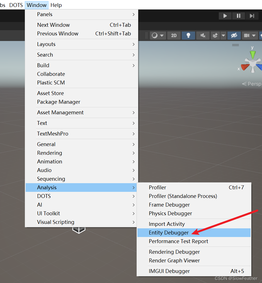Click the green Y axis gizmo cone
This screenshot has width=262, height=283.
point(253,55)
